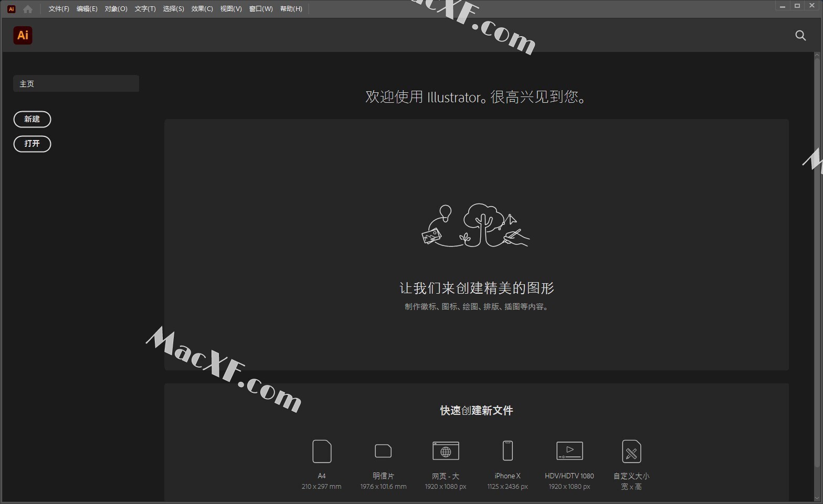Open the 窗口(W) menu
Viewport: 823px width, 504px height.
261,9
